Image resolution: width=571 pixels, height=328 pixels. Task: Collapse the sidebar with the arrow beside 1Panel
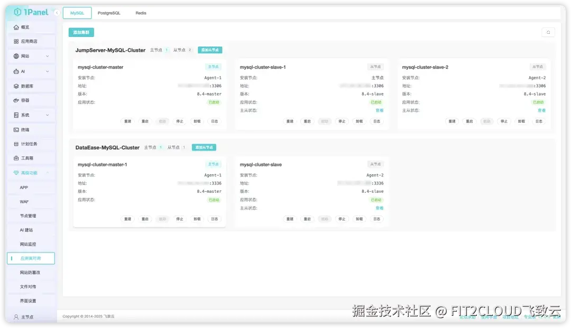pyautogui.click(x=57, y=13)
